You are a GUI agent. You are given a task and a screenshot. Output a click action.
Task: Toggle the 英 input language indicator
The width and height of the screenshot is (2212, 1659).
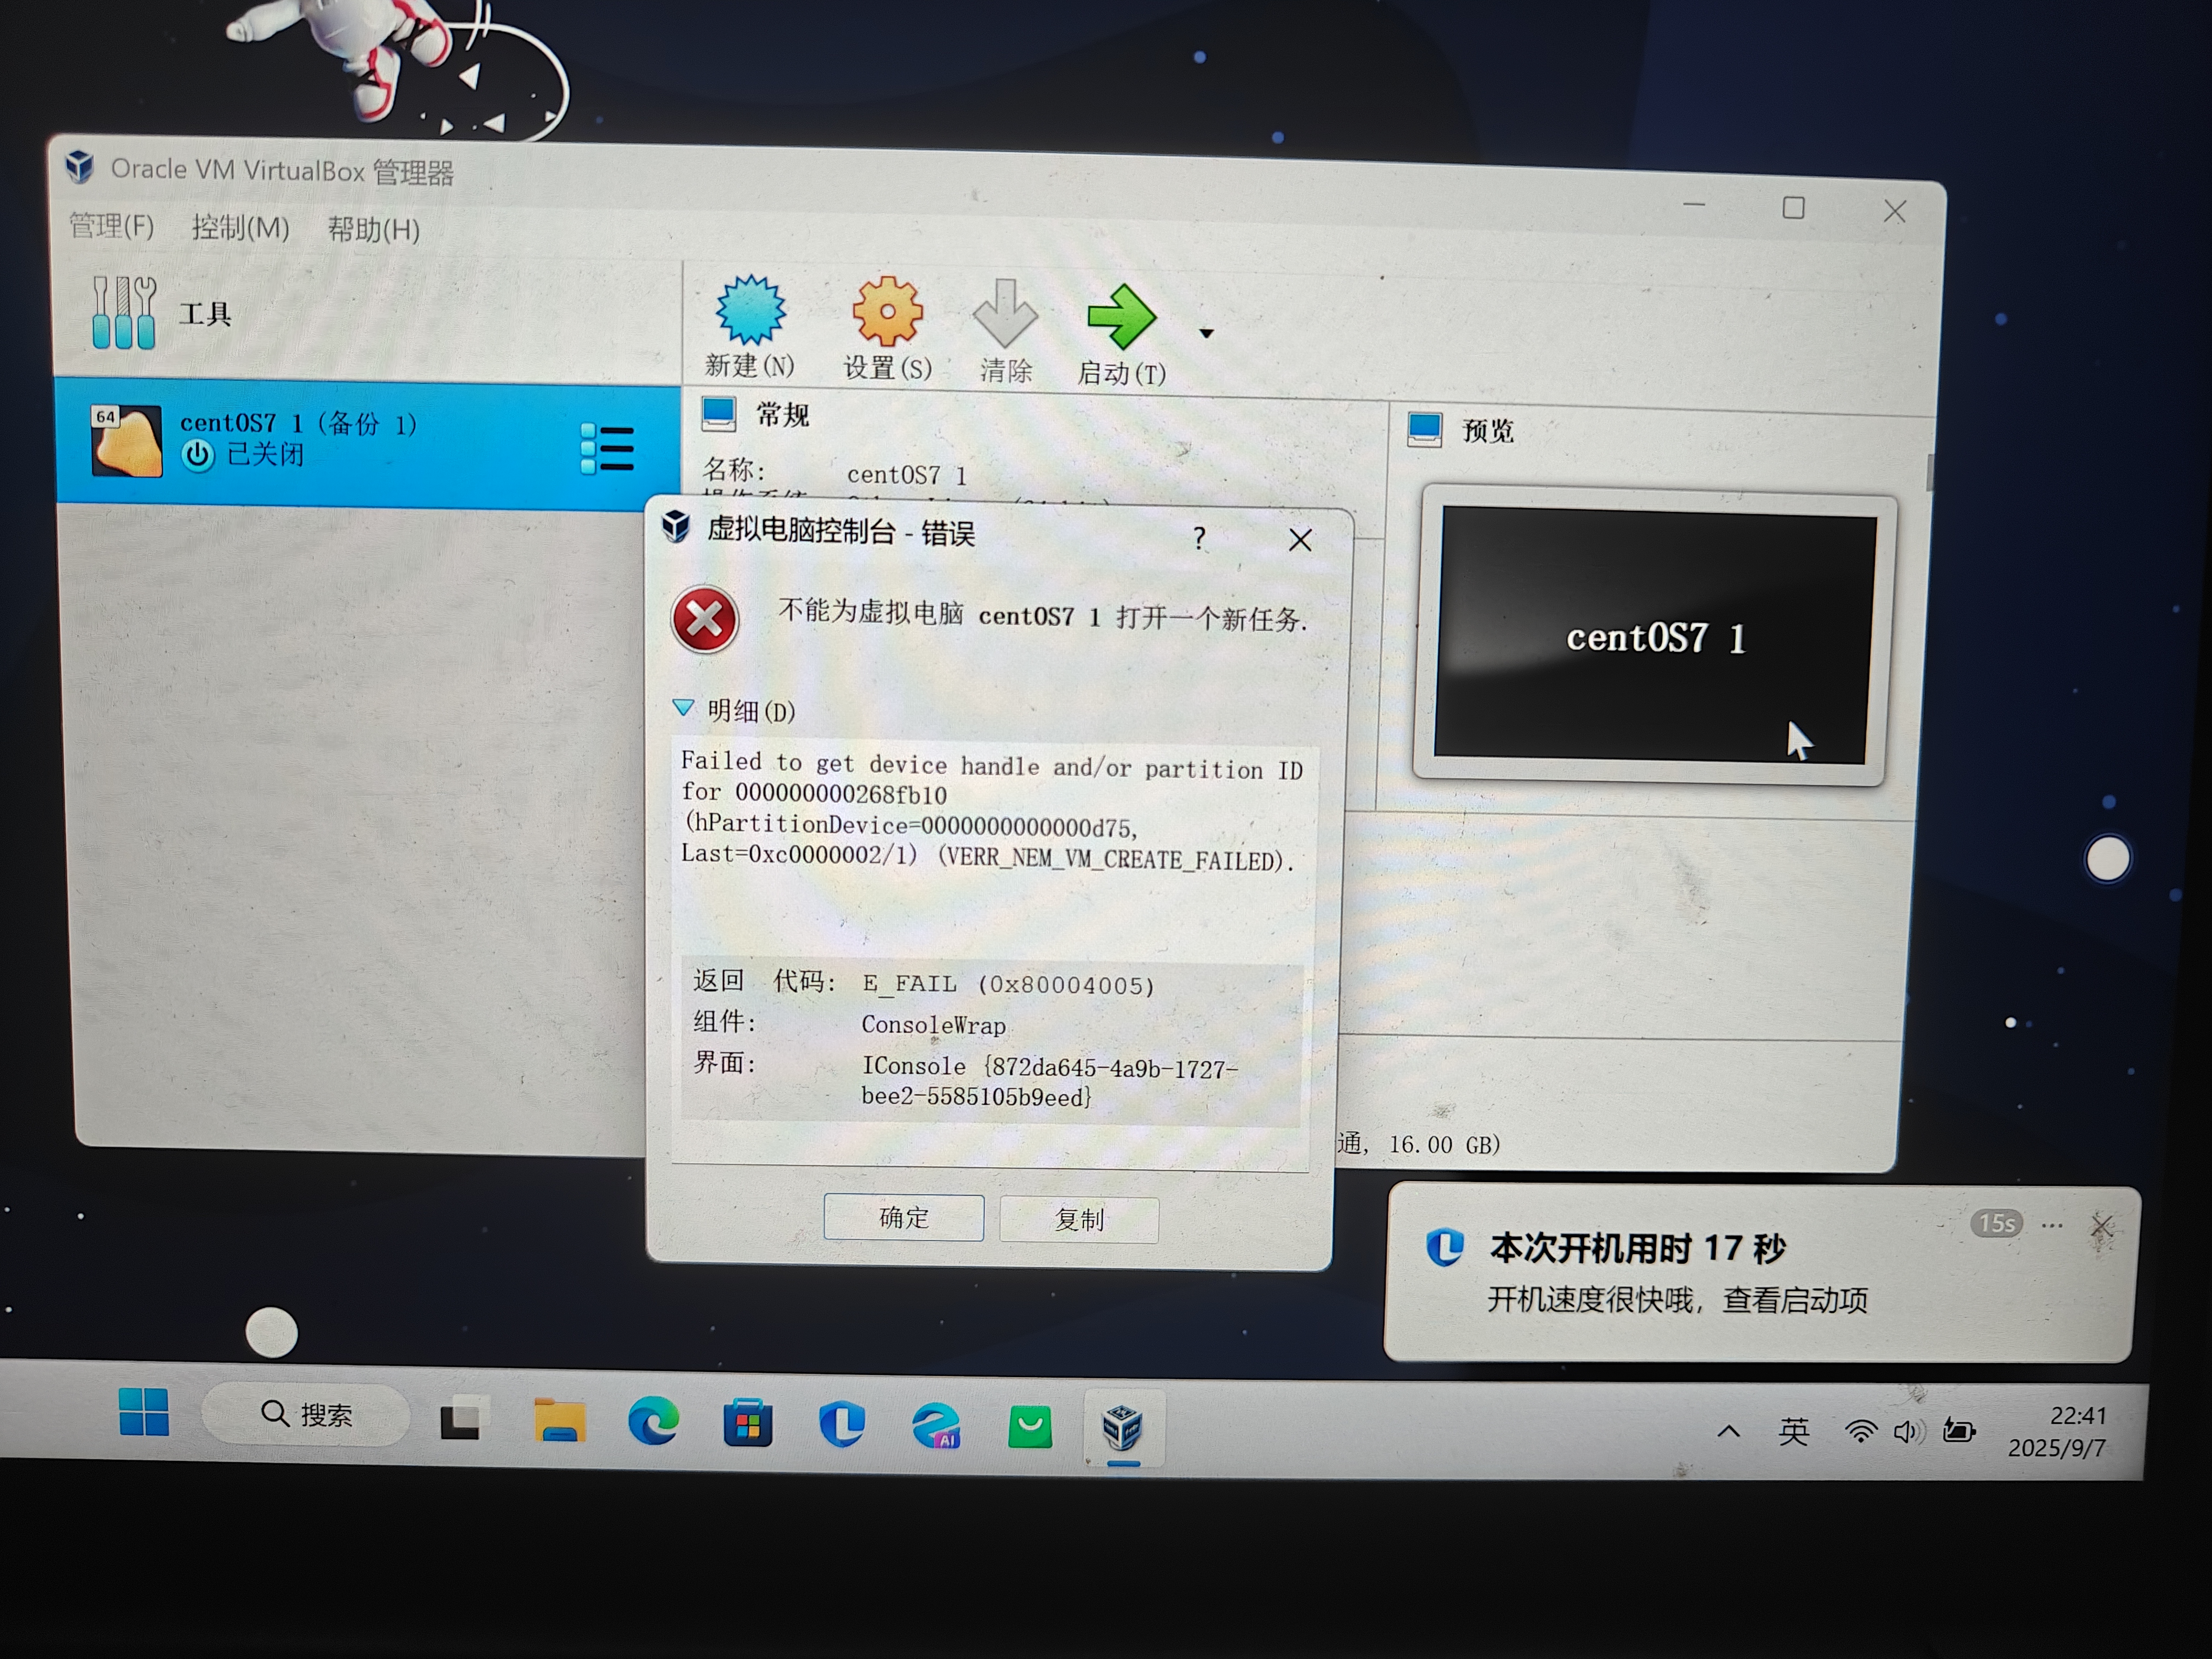(x=1793, y=1432)
